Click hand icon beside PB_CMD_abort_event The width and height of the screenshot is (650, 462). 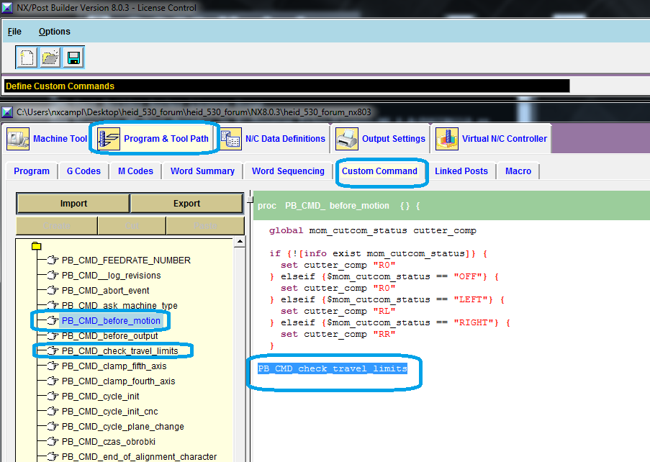pos(53,291)
